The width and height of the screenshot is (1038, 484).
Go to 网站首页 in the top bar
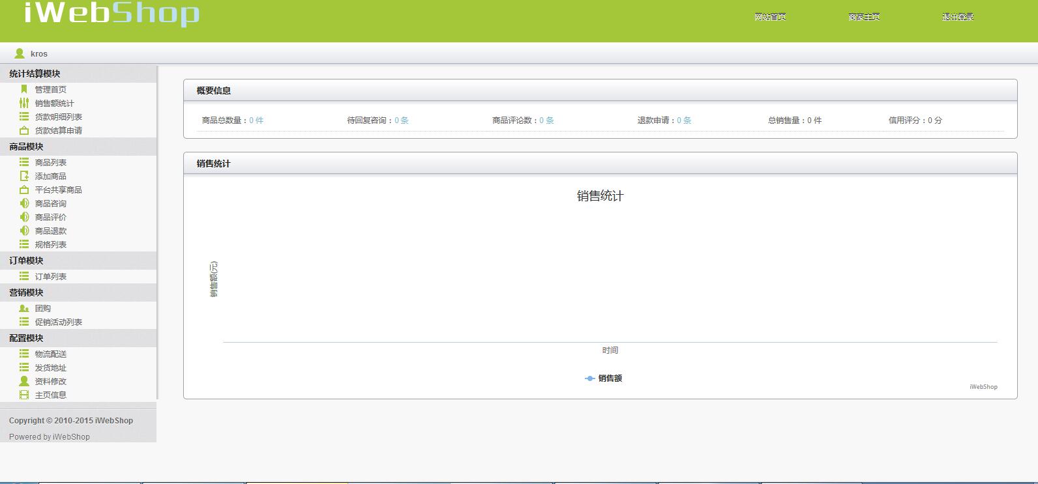tap(771, 17)
